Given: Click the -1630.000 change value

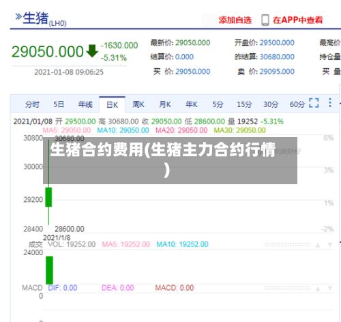Looking at the screenshot, I should [x=119, y=46].
